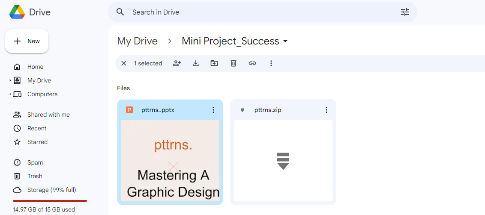Create new item with New button

click(27, 41)
